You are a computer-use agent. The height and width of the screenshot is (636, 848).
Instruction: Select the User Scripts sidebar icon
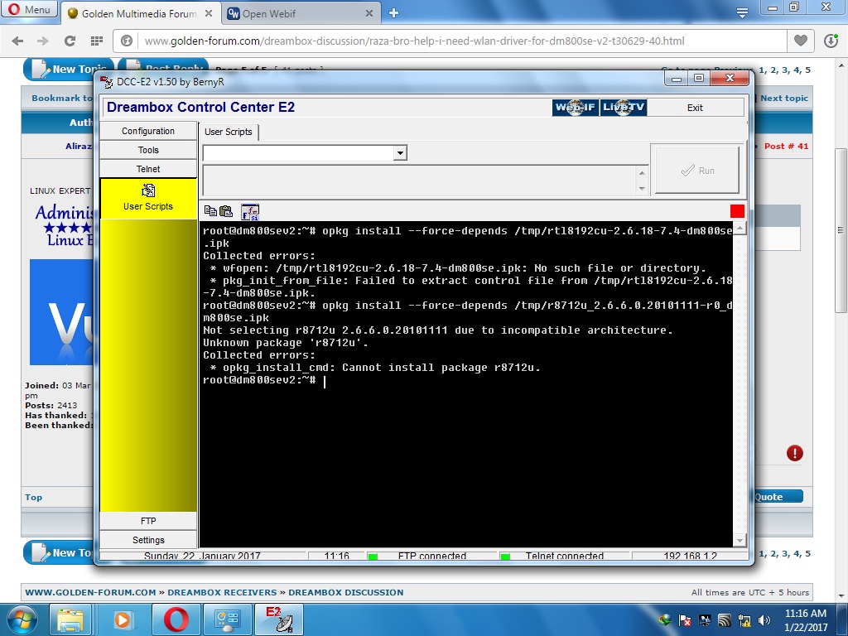click(x=147, y=198)
